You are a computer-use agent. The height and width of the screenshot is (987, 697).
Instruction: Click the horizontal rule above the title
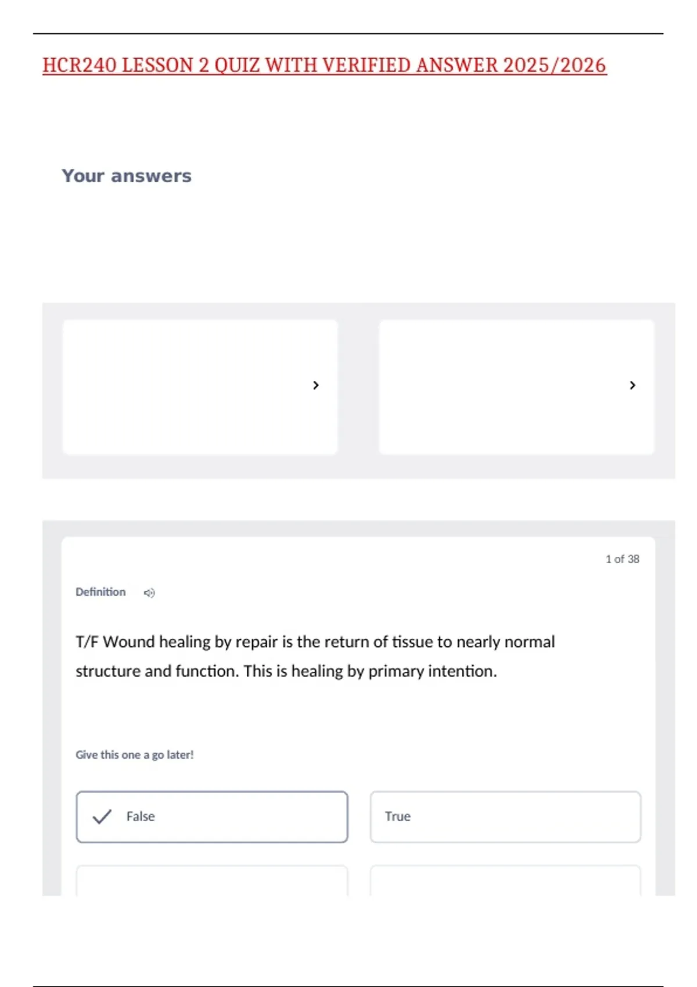[348, 34]
